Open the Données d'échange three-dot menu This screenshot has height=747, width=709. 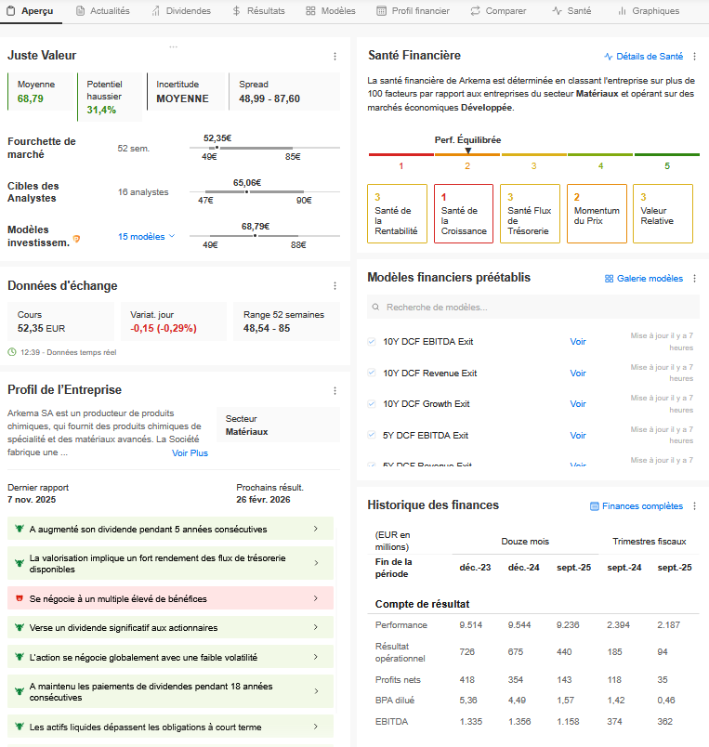(335, 286)
